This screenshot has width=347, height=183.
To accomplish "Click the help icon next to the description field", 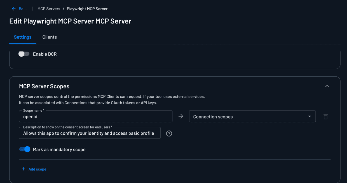I will pyautogui.click(x=169, y=133).
